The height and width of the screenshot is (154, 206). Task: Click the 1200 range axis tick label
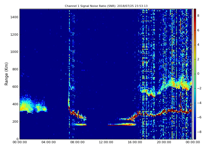pos(14,35)
